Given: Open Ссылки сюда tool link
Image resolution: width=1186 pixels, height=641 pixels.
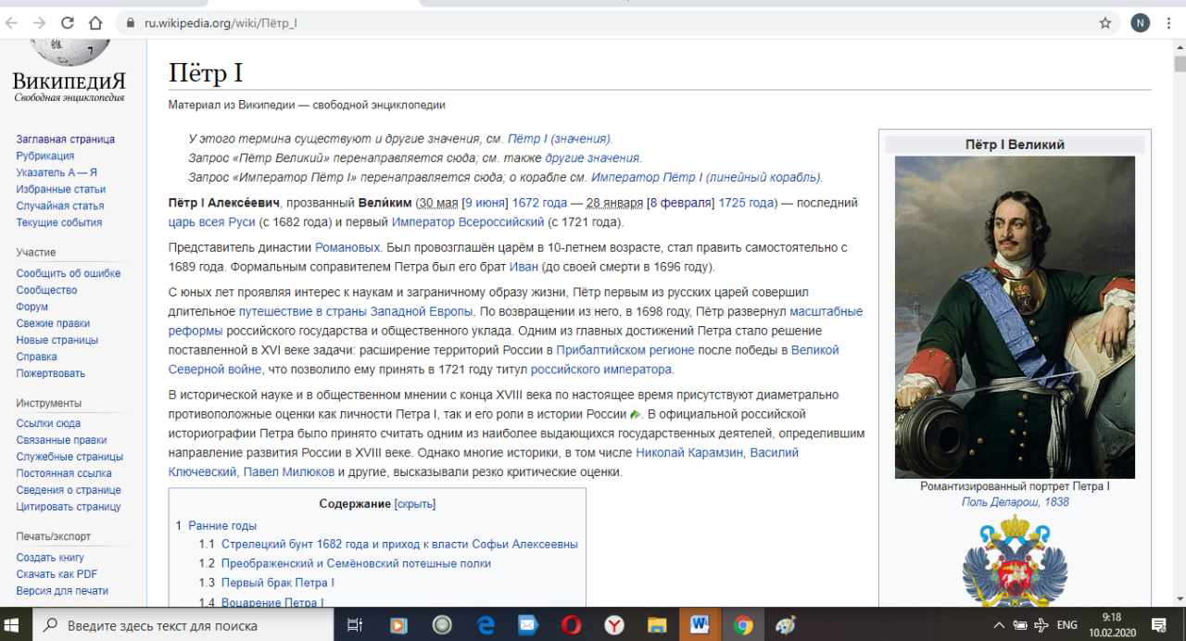Looking at the screenshot, I should (x=48, y=423).
